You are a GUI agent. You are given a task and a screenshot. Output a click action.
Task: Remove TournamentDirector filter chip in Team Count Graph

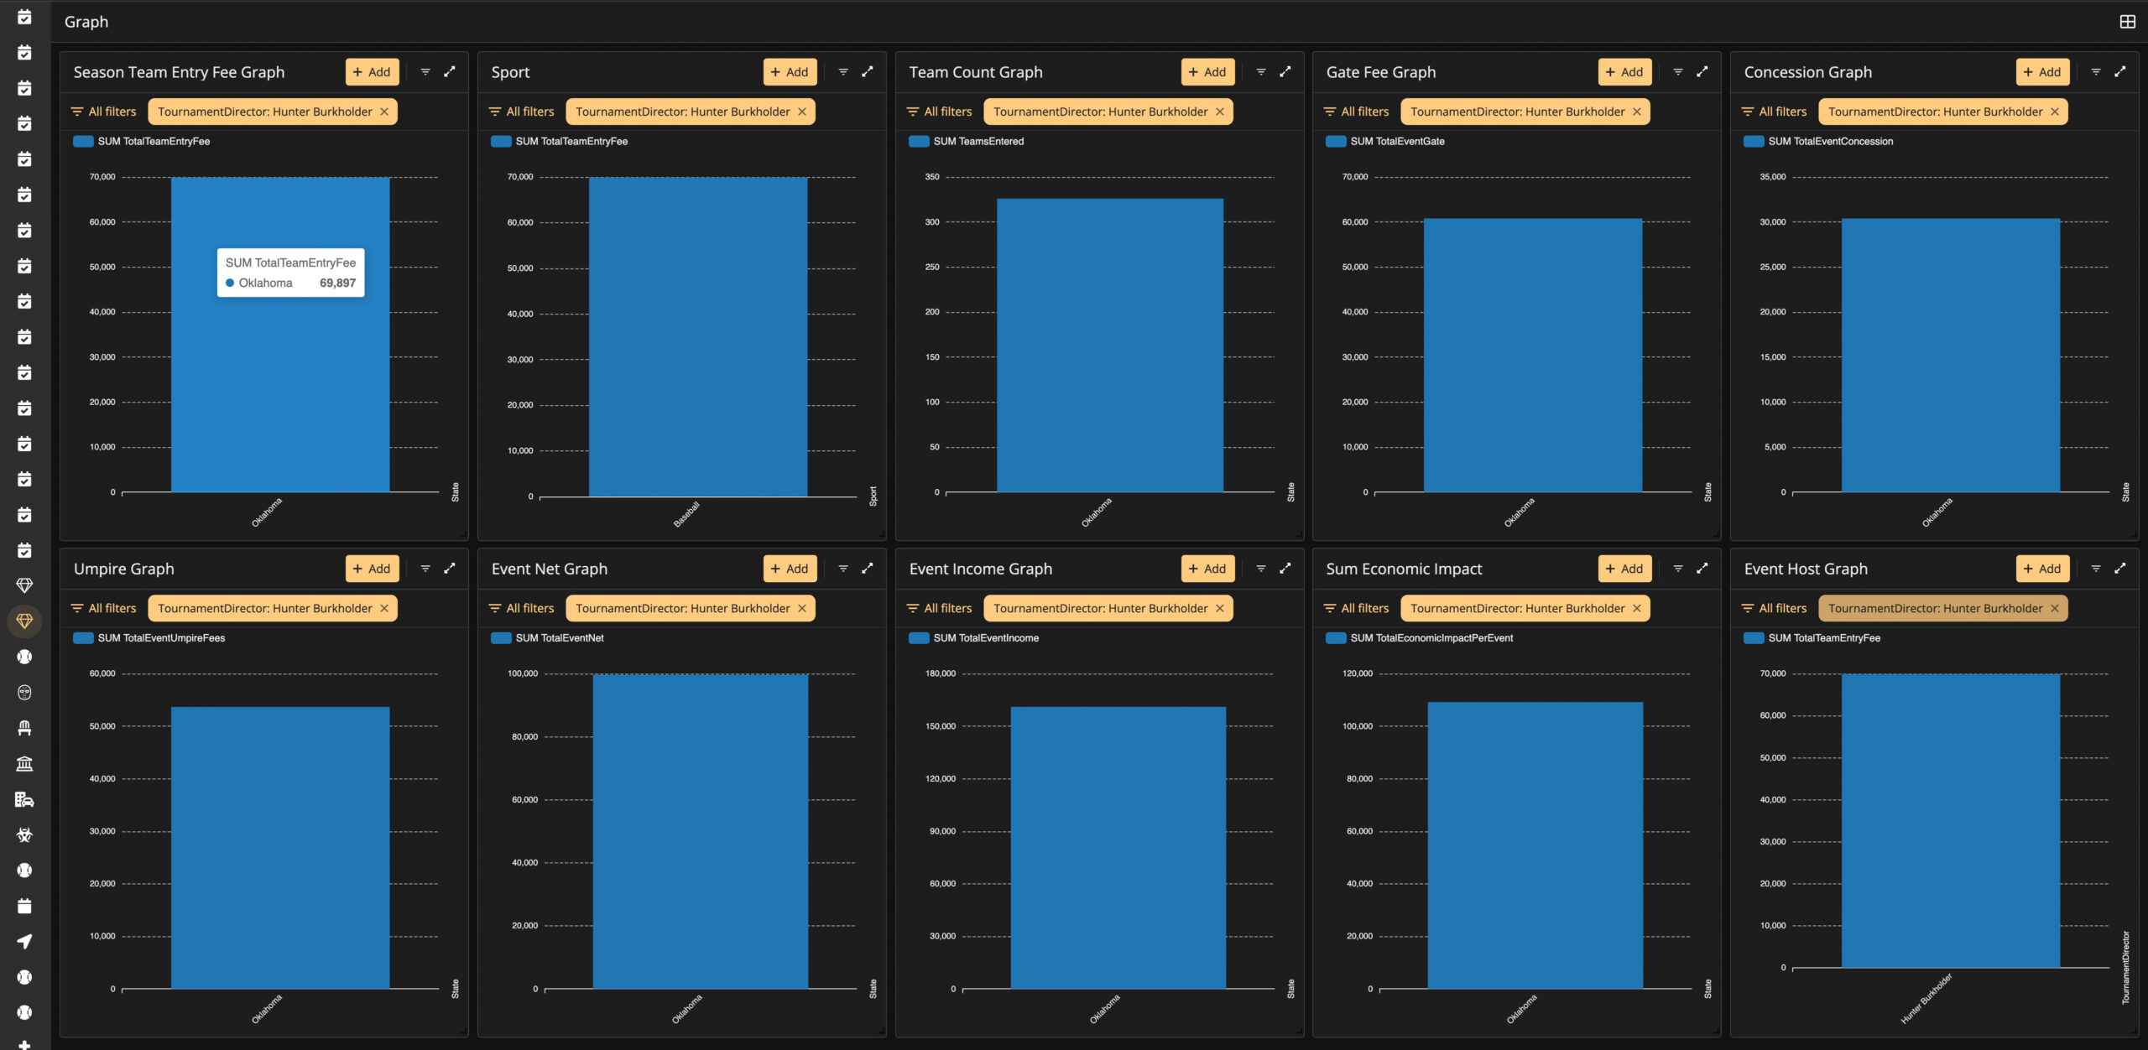point(1220,112)
